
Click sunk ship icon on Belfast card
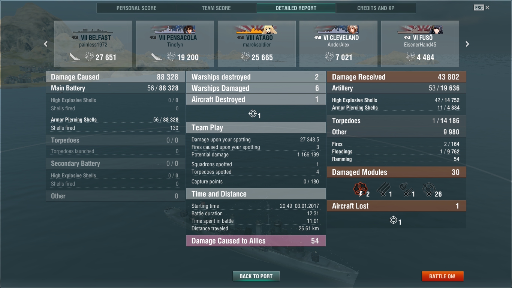point(75,57)
